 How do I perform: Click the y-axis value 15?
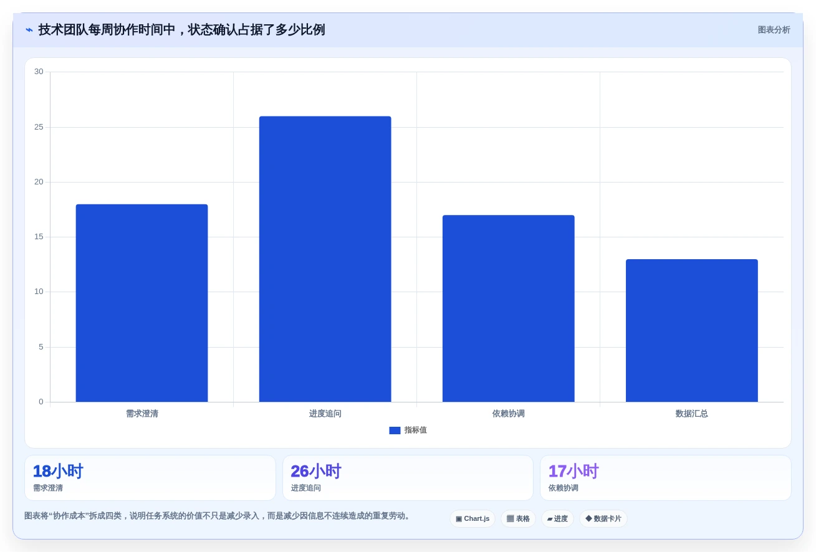pyautogui.click(x=39, y=237)
